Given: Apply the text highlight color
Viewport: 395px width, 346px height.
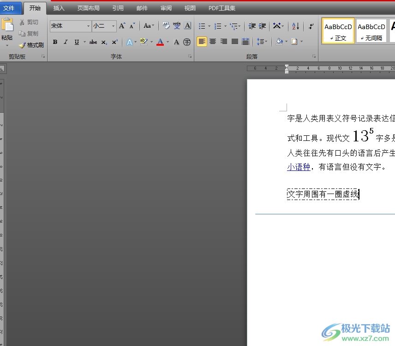Looking at the screenshot, I should tap(144, 42).
